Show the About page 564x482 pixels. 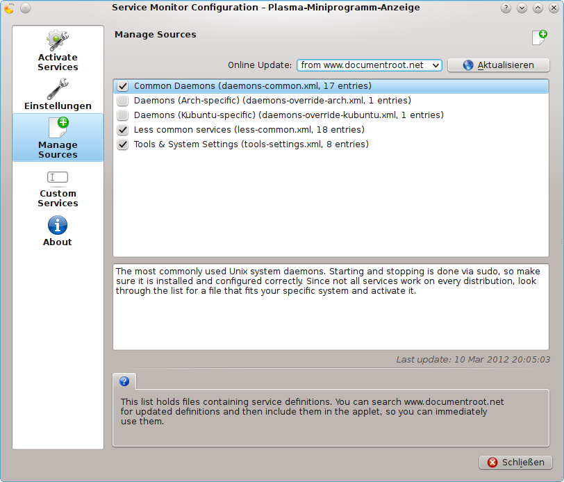57,231
